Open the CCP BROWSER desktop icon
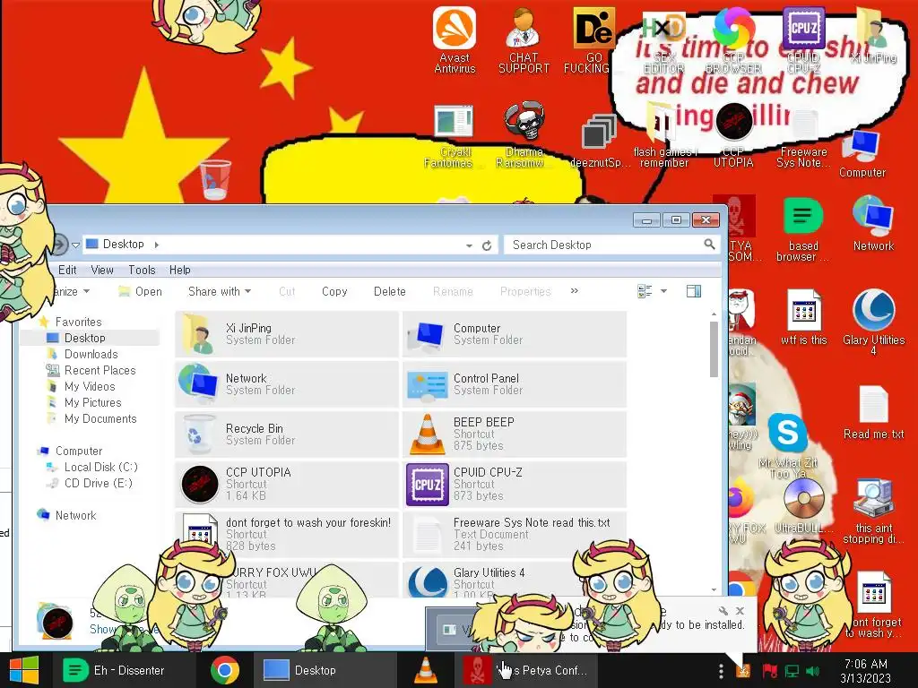The height and width of the screenshot is (688, 918). click(733, 39)
